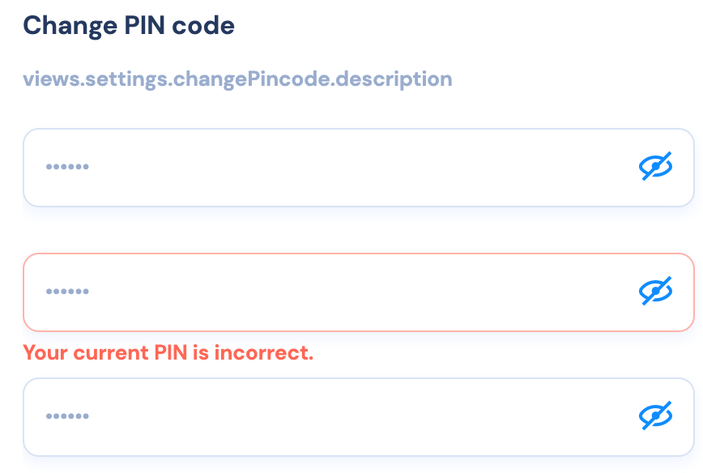Toggle visibility for the first PIN input
Viewport: 703px width, 473px height.
click(656, 167)
